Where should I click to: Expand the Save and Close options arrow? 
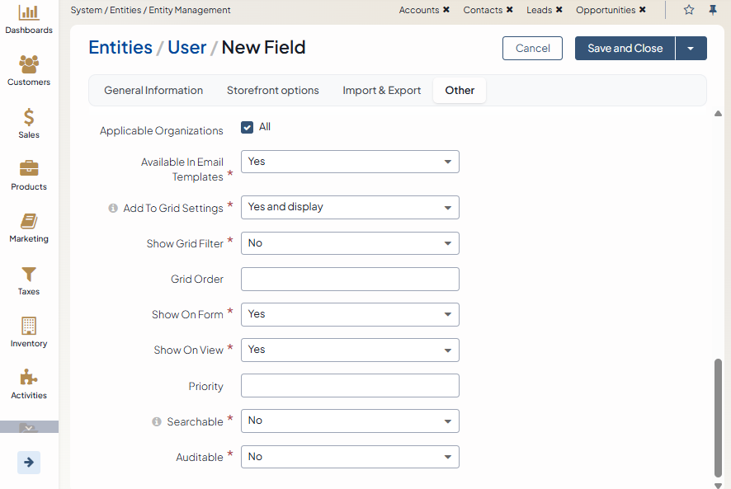(x=691, y=49)
